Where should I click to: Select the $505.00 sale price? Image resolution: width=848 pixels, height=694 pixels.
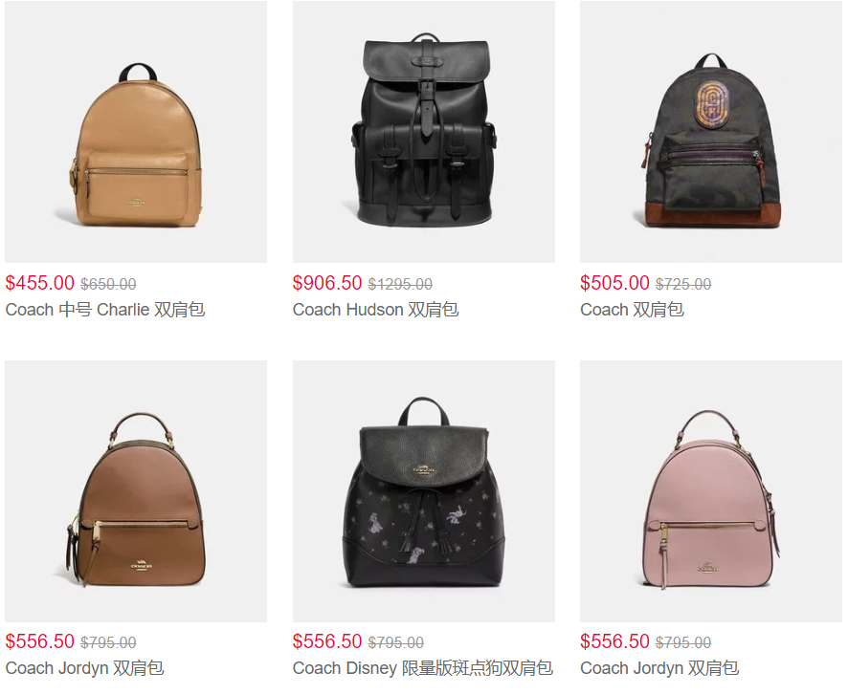(614, 283)
